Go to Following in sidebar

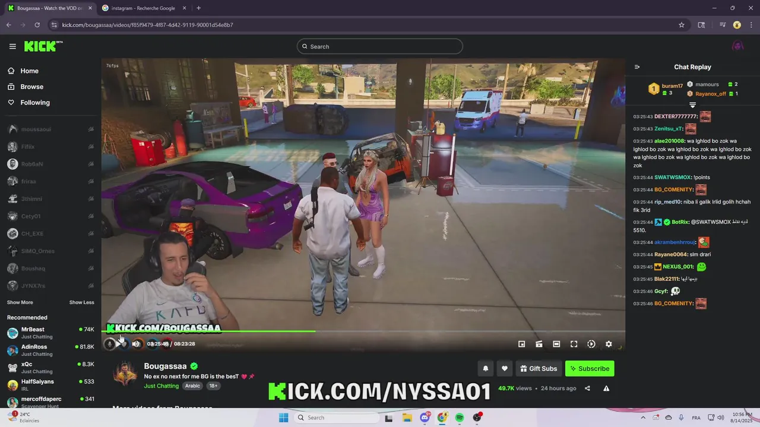coord(28,103)
